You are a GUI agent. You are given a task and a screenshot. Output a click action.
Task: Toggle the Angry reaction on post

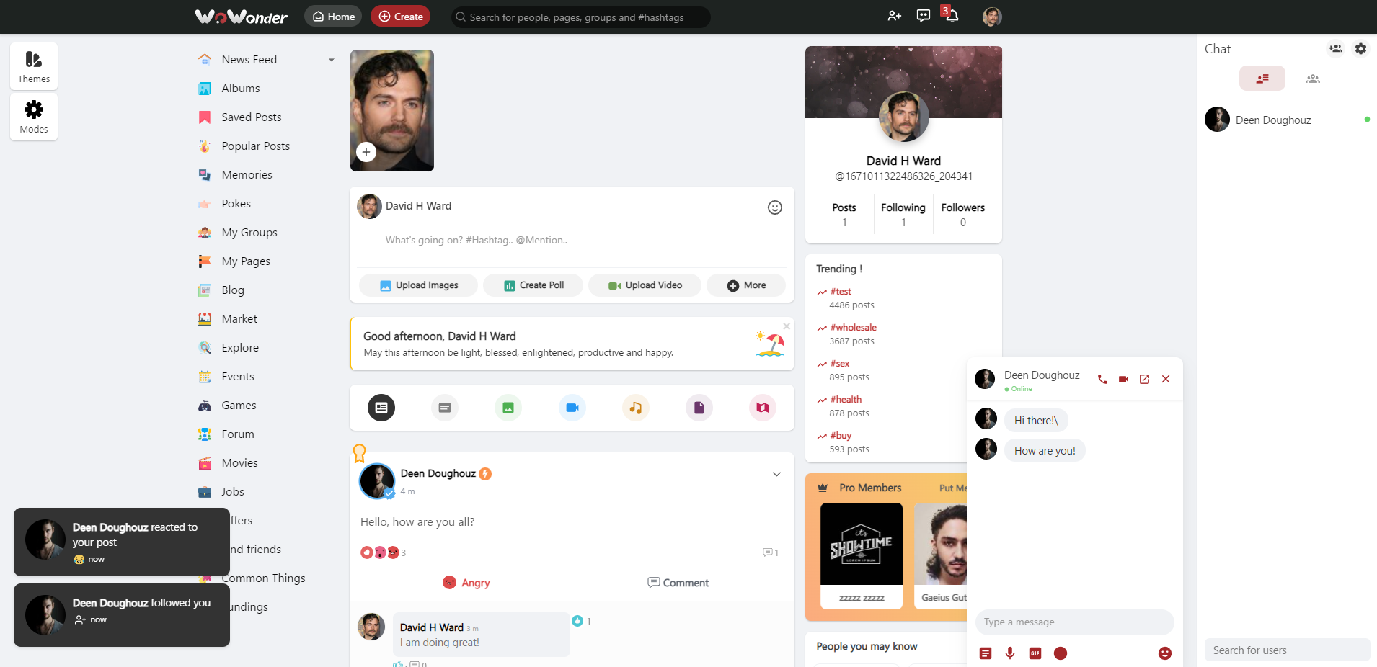coord(466,583)
